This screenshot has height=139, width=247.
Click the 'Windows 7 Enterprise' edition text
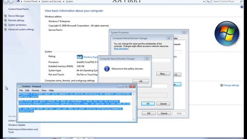pyautogui.click(x=59, y=21)
